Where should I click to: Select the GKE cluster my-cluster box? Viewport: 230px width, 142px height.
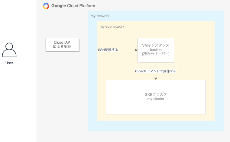156,97
